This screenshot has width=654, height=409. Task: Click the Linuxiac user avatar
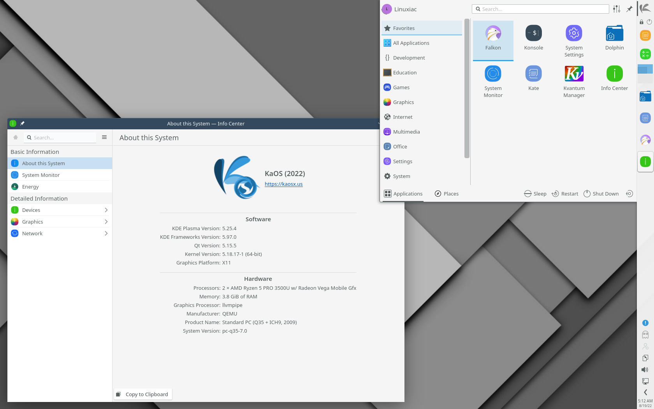click(x=387, y=9)
